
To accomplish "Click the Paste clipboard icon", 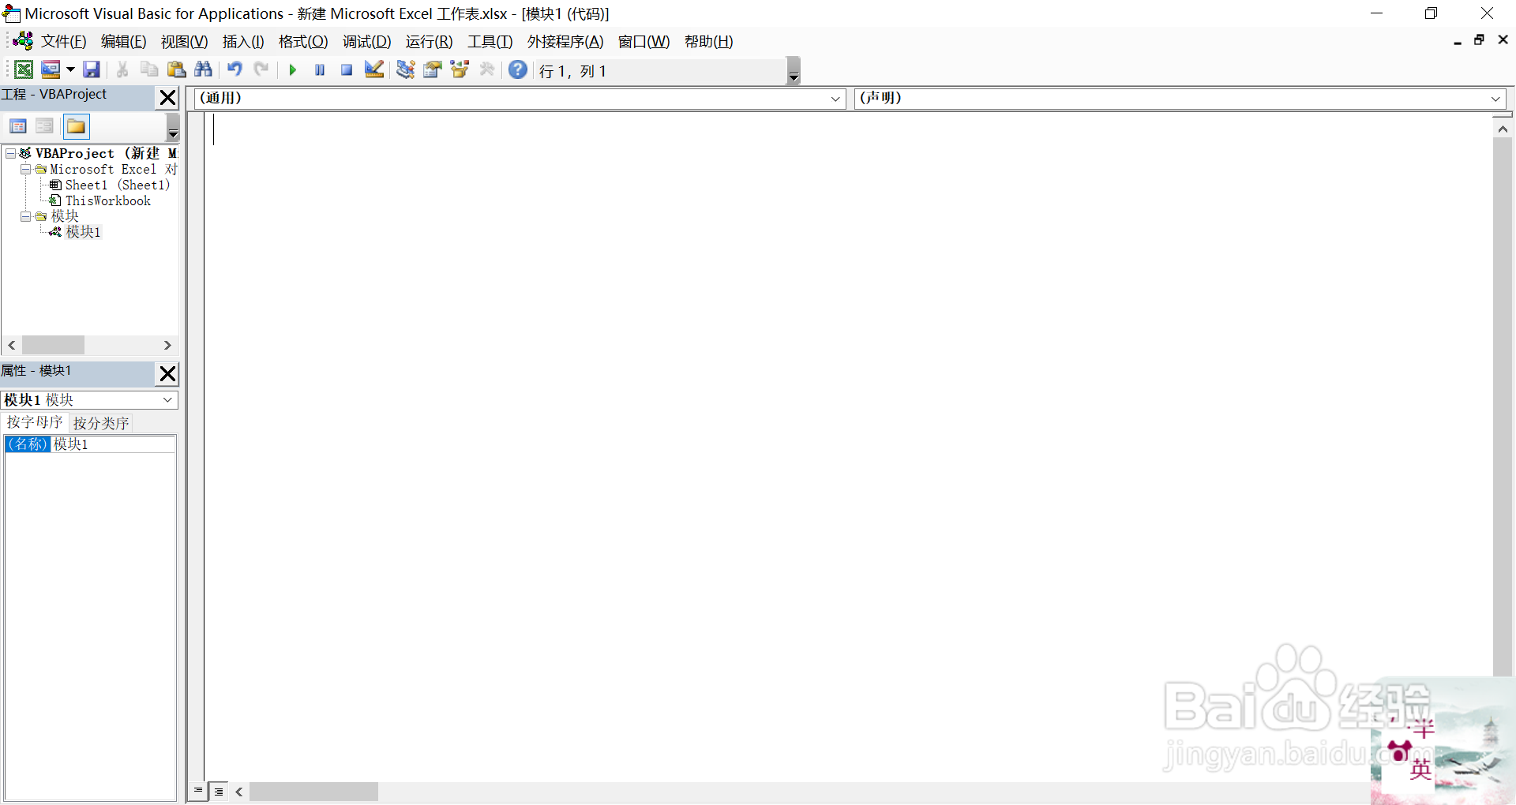I will pyautogui.click(x=176, y=70).
